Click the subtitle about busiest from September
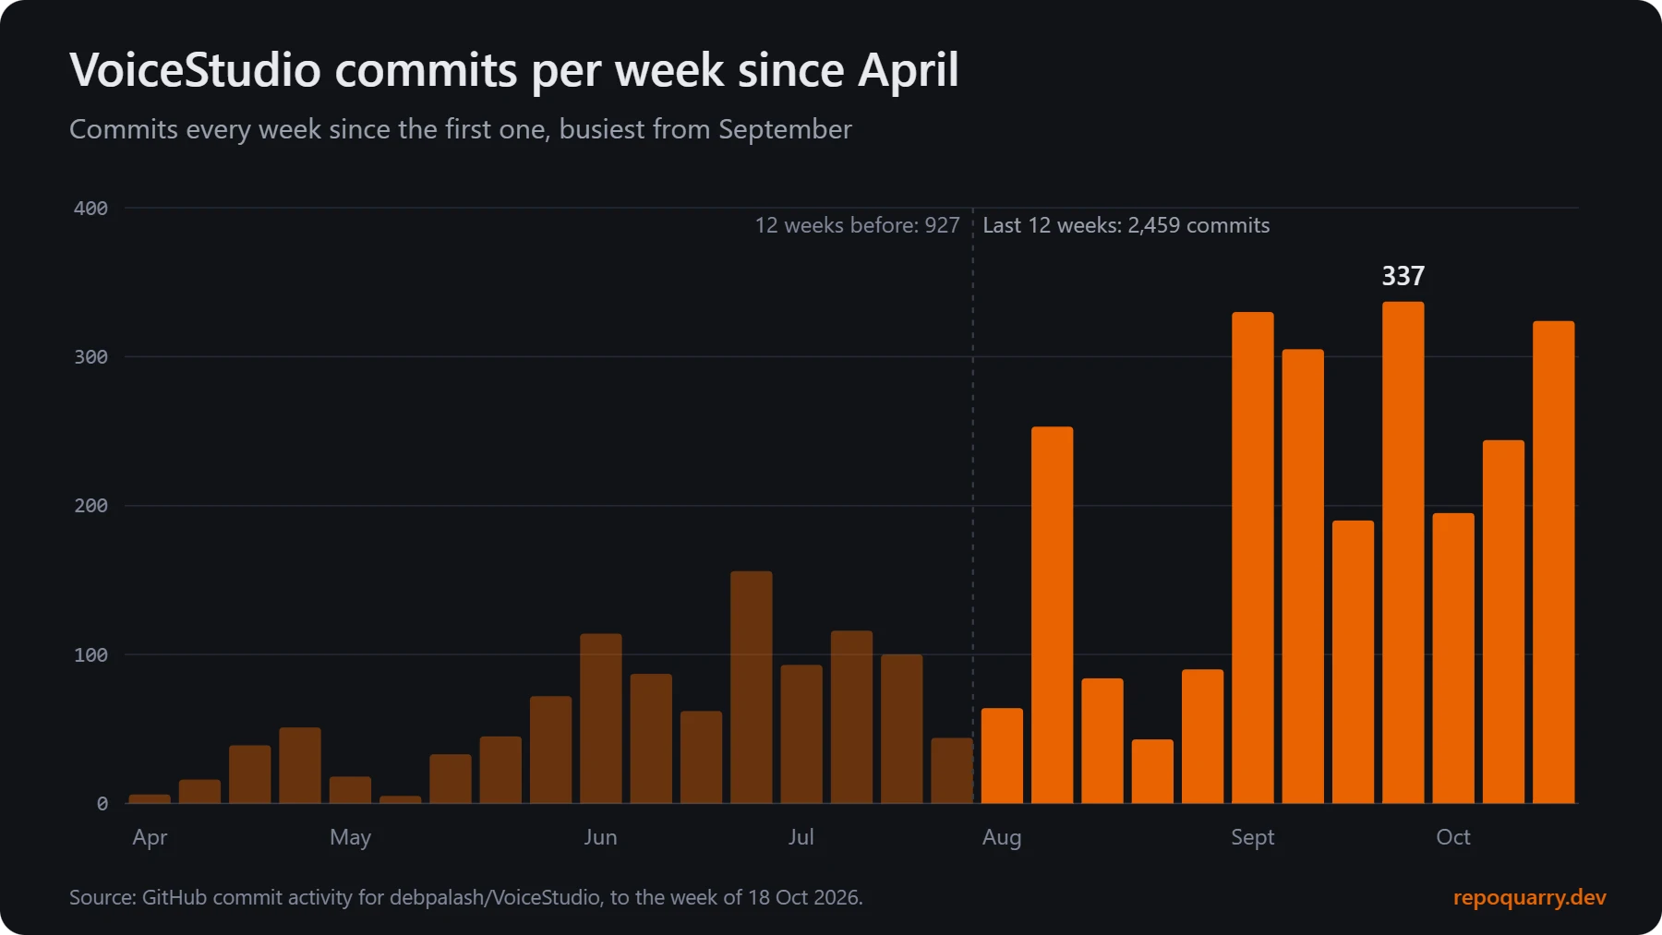 [460, 129]
